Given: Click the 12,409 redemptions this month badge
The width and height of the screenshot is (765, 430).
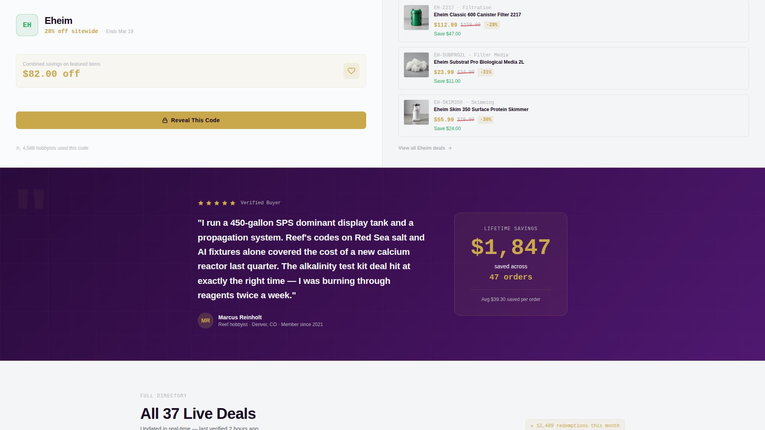Looking at the screenshot, I should tap(575, 425).
